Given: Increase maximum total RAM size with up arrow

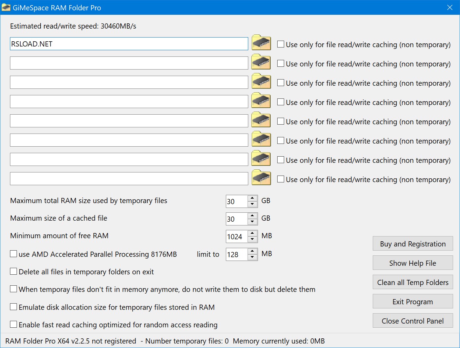Looking at the screenshot, I should point(252,198).
